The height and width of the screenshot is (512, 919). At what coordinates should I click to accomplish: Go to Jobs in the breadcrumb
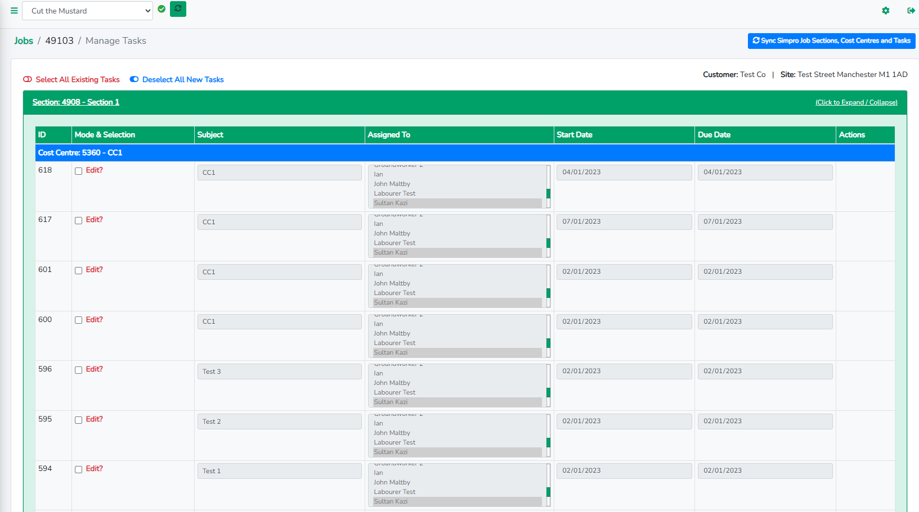pos(24,40)
